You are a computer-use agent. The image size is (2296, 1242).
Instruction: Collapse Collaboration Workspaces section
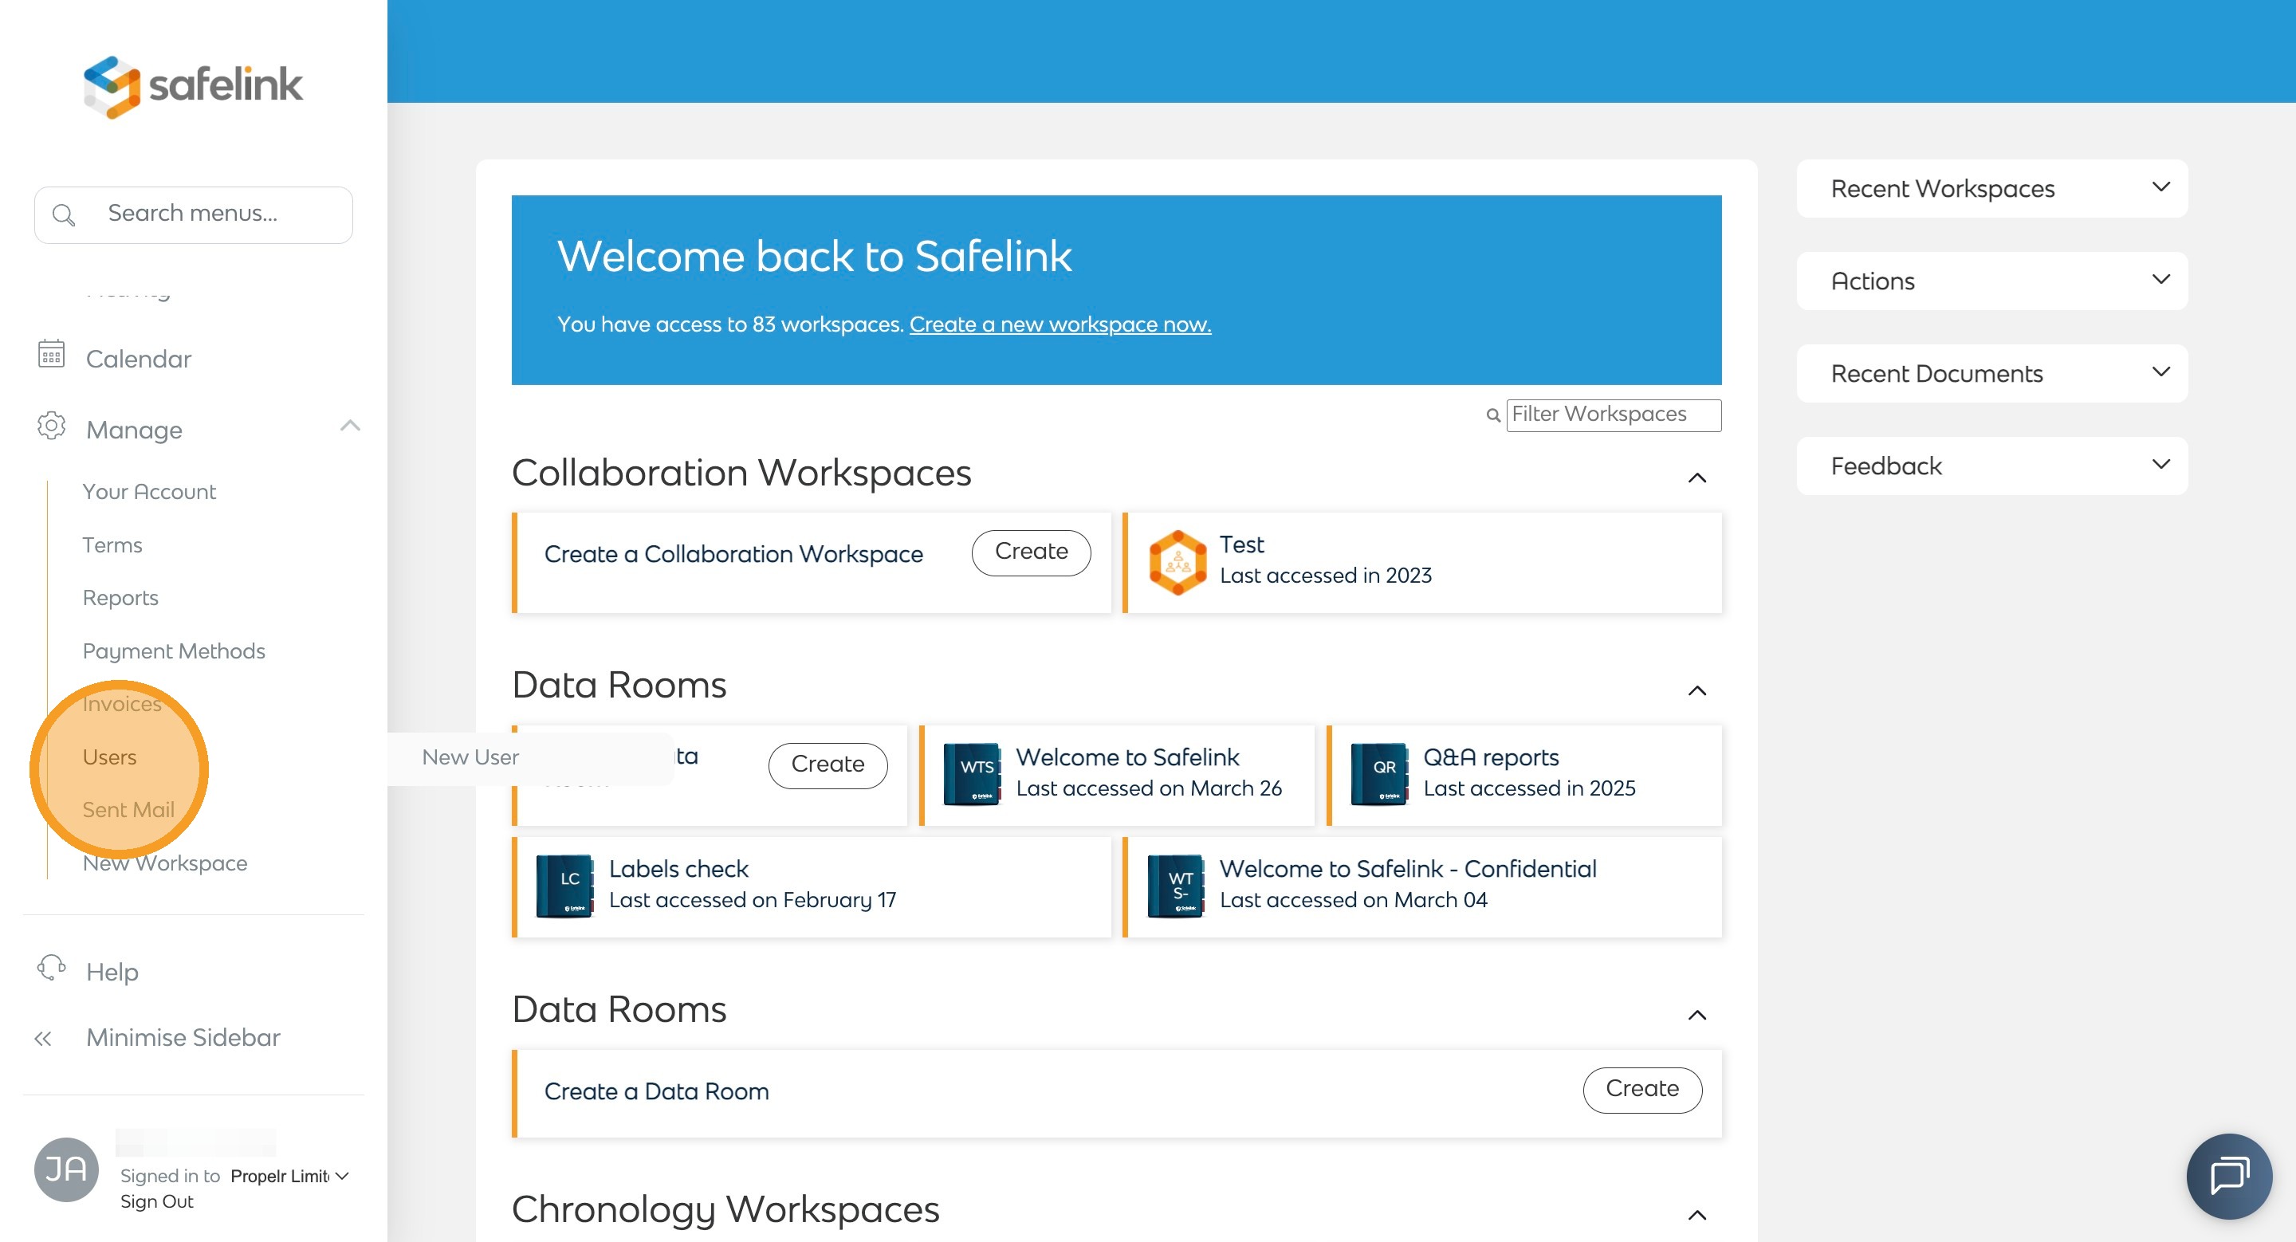(1697, 478)
